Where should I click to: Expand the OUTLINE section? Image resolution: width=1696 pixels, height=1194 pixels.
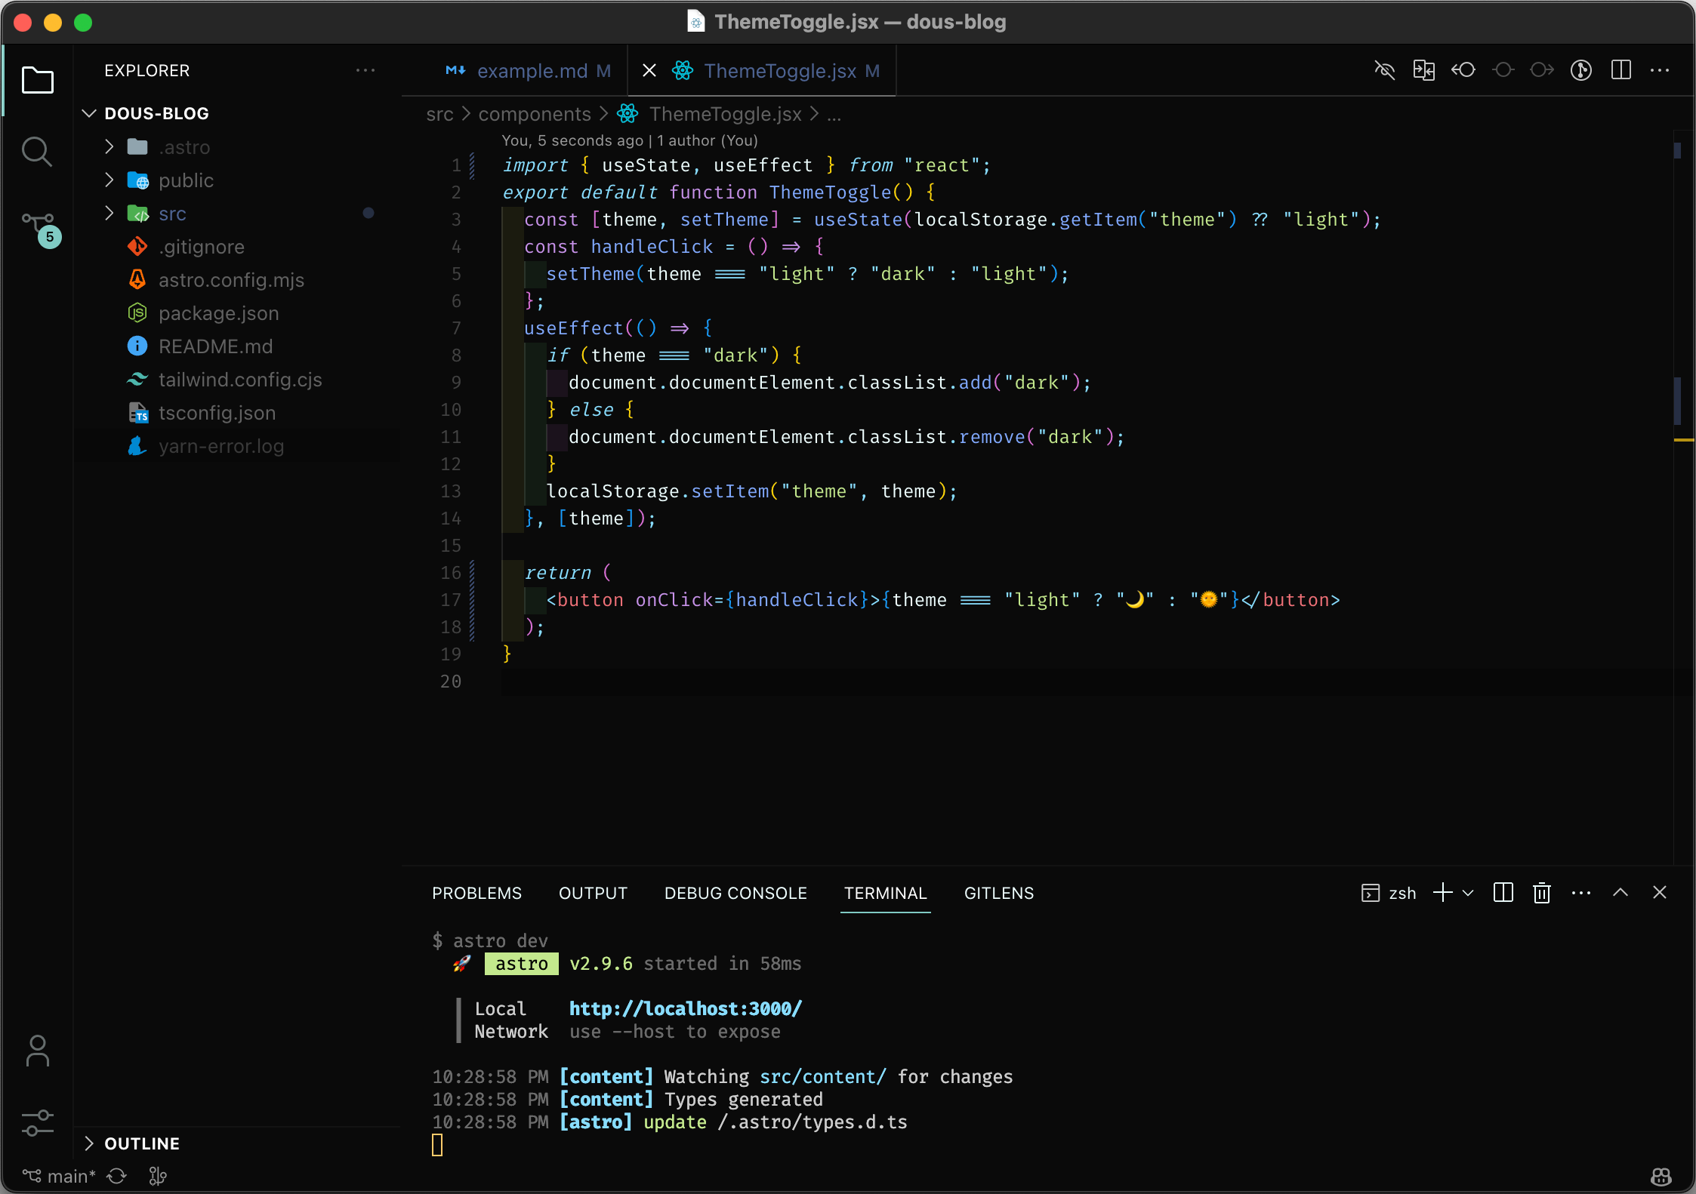(142, 1143)
